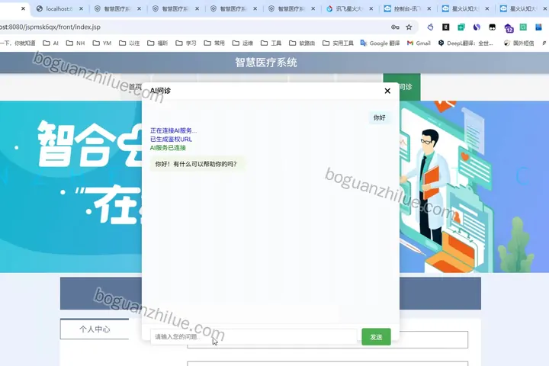This screenshot has width=549, height=366.
Task: Switch to the 控制台-讯飞 browser tab
Action: [x=407, y=8]
